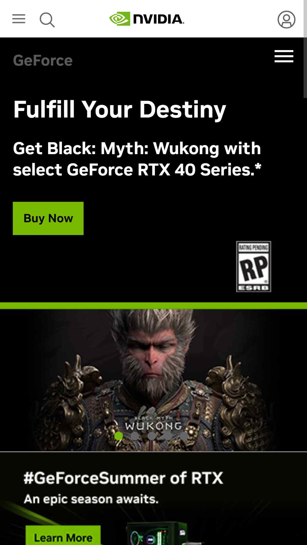Click the Fulfill Your Destiny headline

tap(120, 109)
